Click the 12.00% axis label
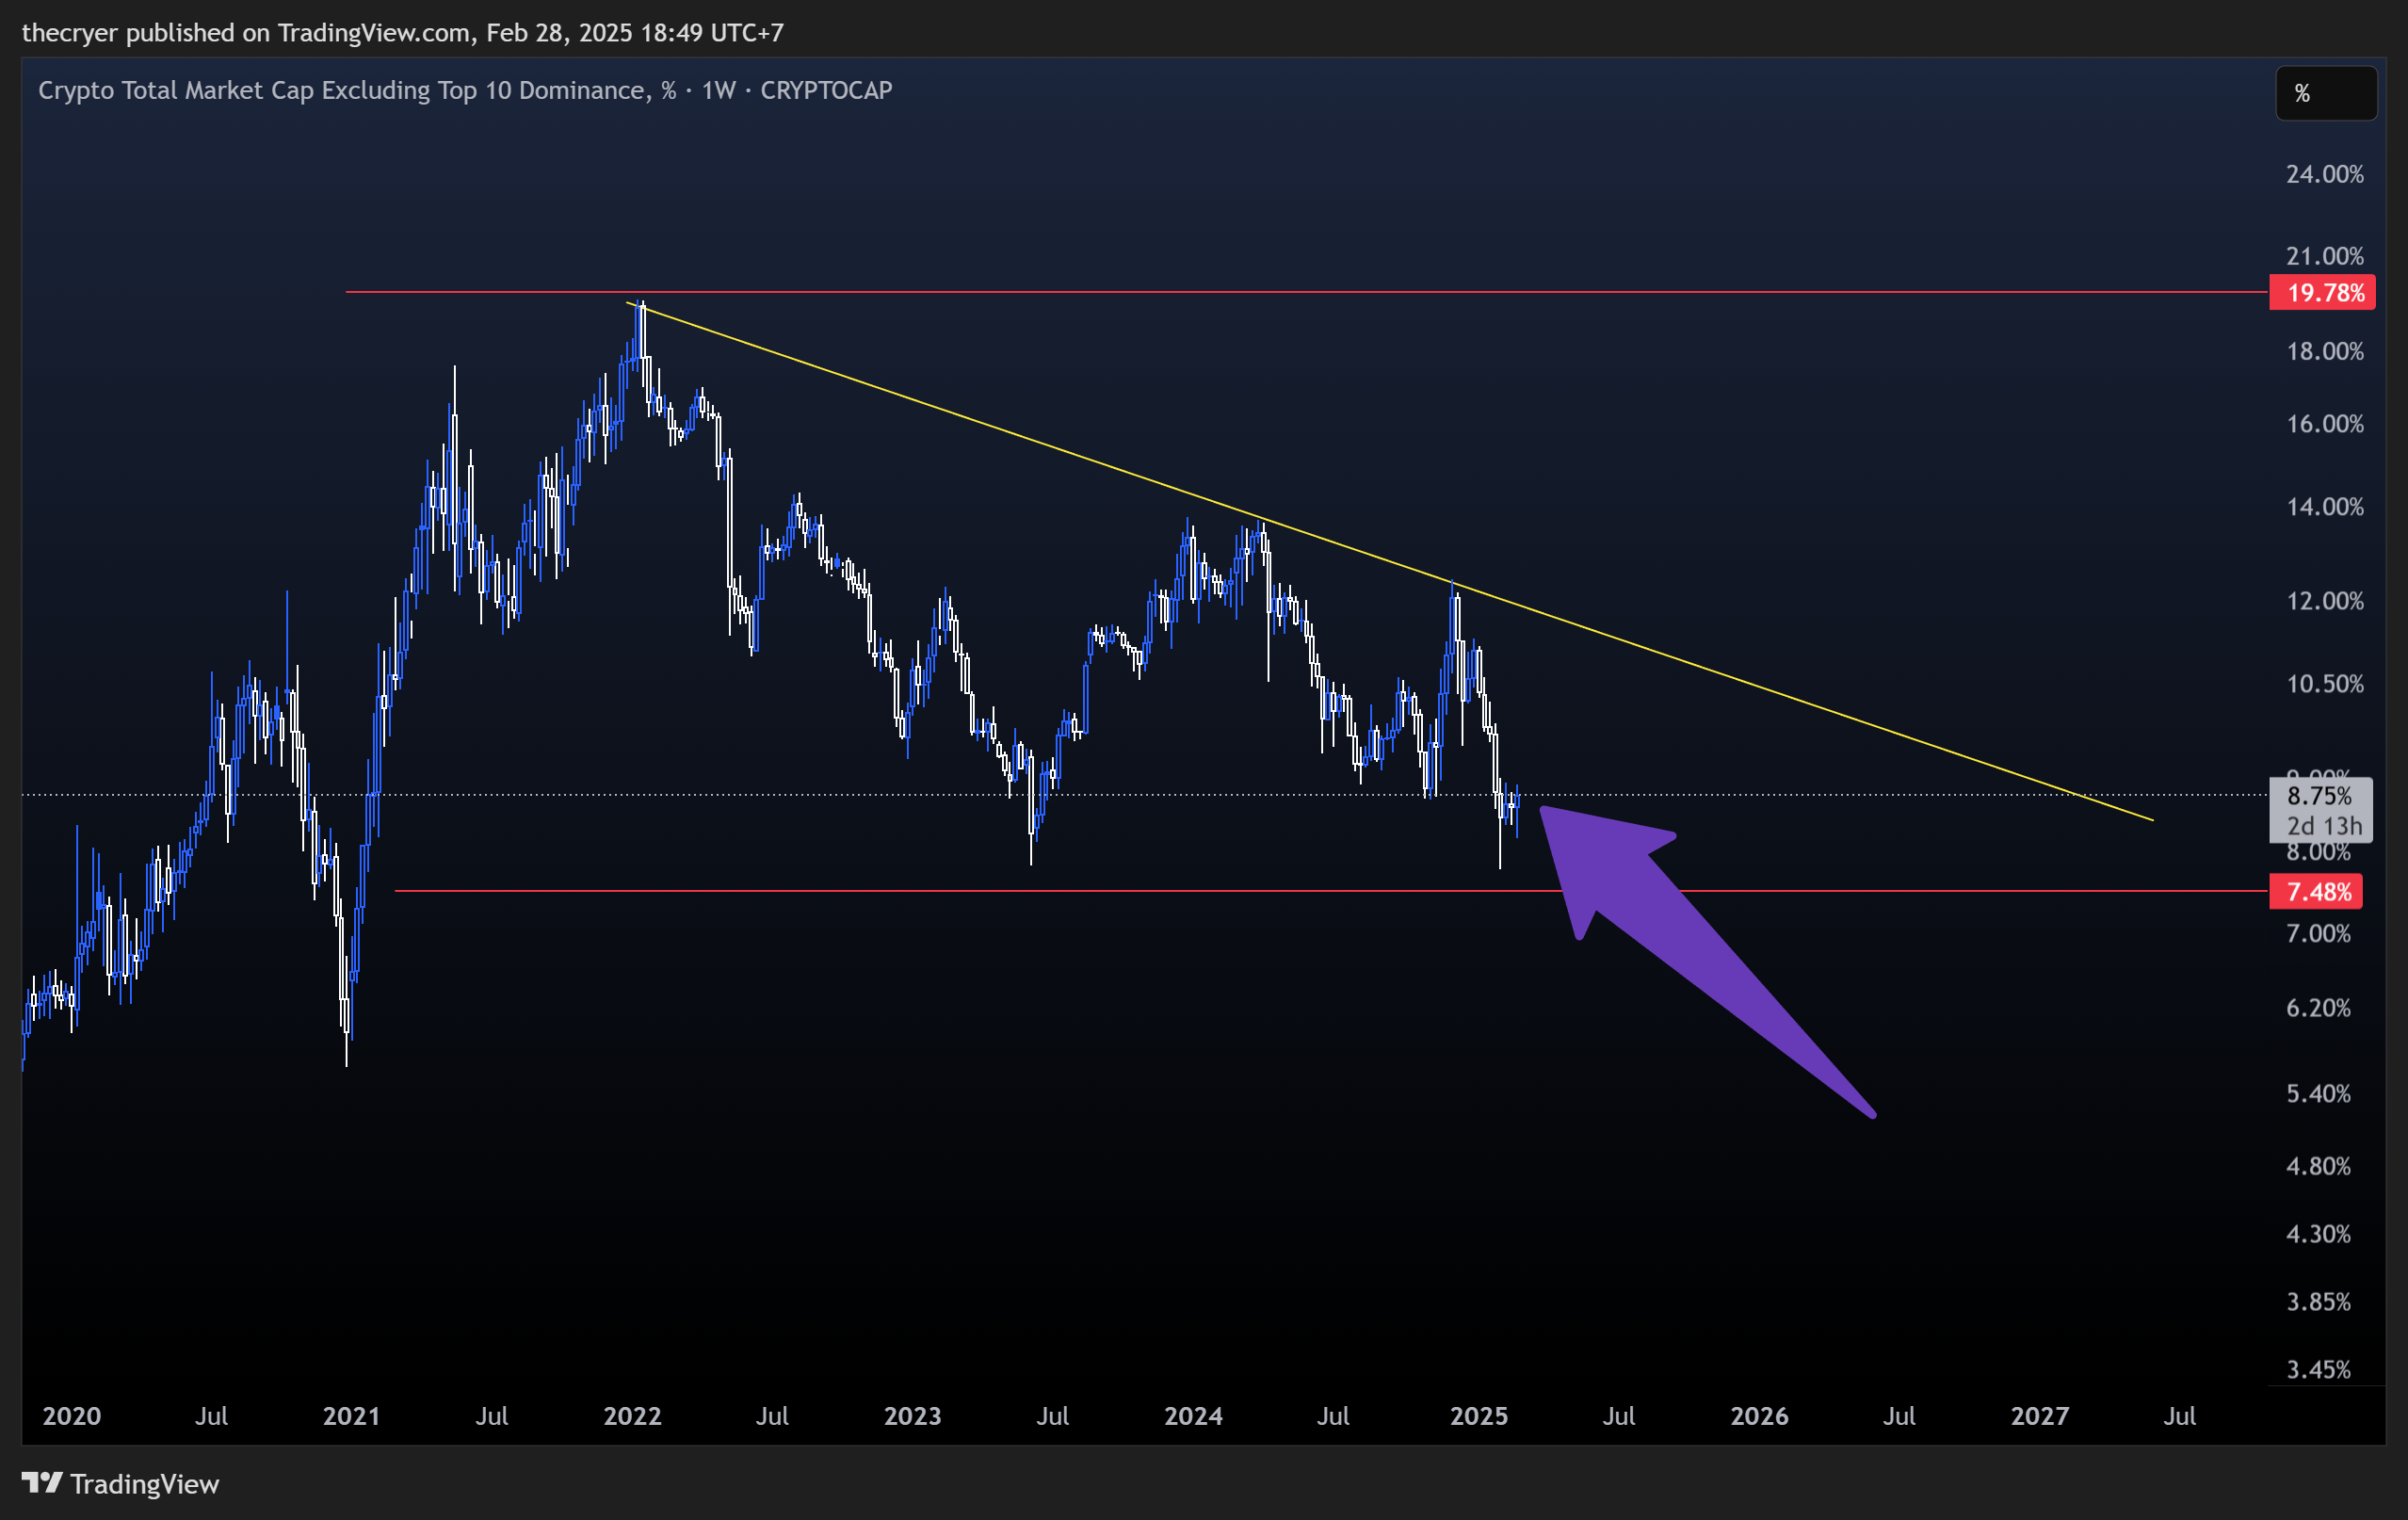2408x1520 pixels. tap(2325, 601)
